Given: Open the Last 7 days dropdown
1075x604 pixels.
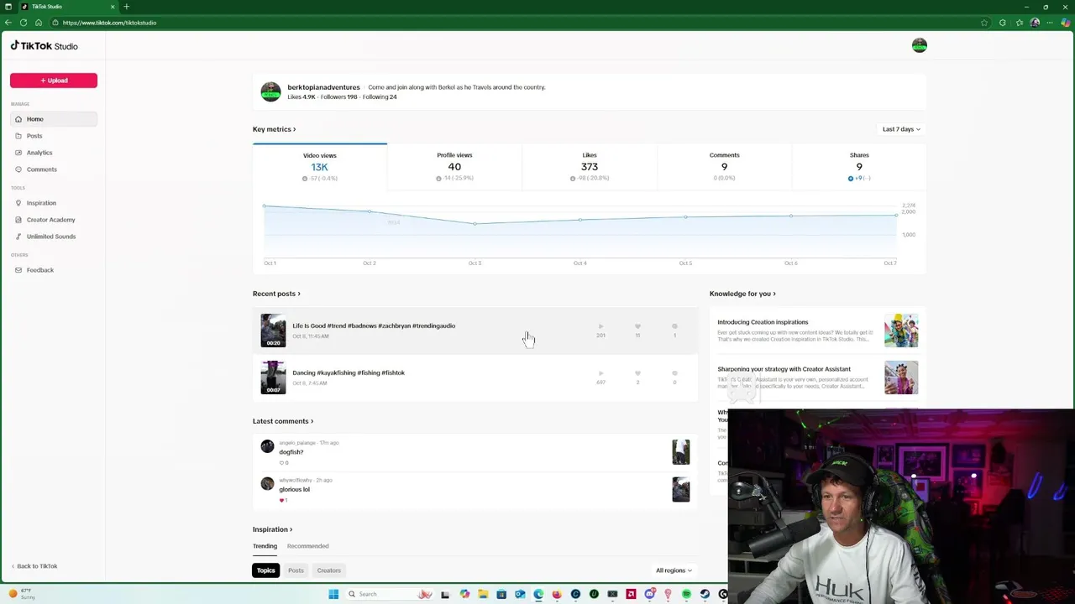Looking at the screenshot, I should [x=901, y=129].
